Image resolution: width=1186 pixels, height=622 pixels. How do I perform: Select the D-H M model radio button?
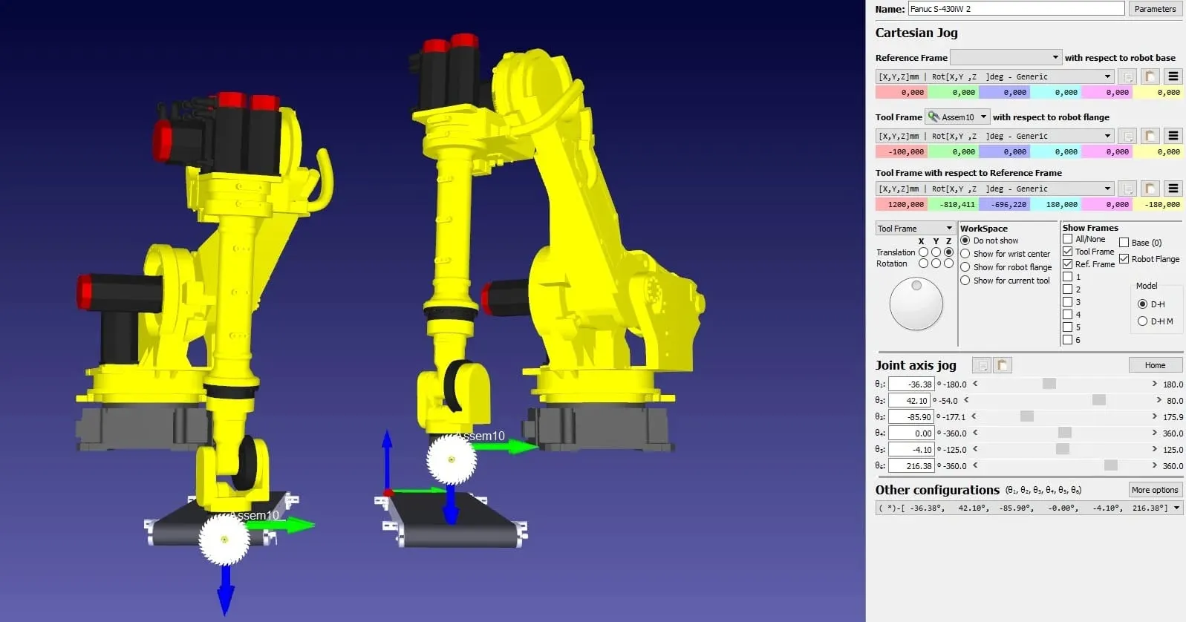coord(1143,321)
